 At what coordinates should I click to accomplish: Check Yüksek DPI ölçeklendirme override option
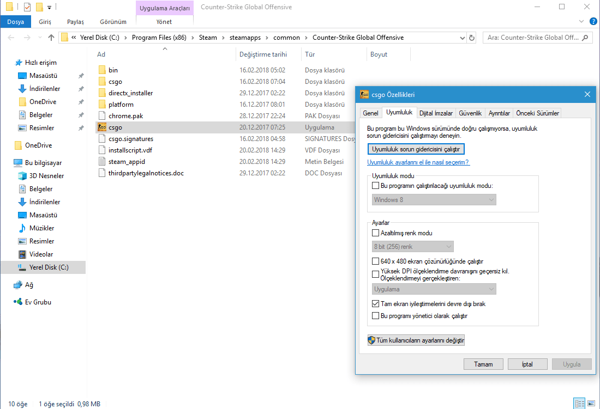375,274
